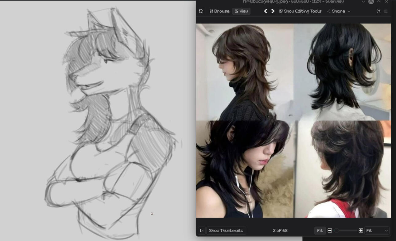Click the zoom slider handle
Viewport: 396px width, 241px height.
pos(337,230)
